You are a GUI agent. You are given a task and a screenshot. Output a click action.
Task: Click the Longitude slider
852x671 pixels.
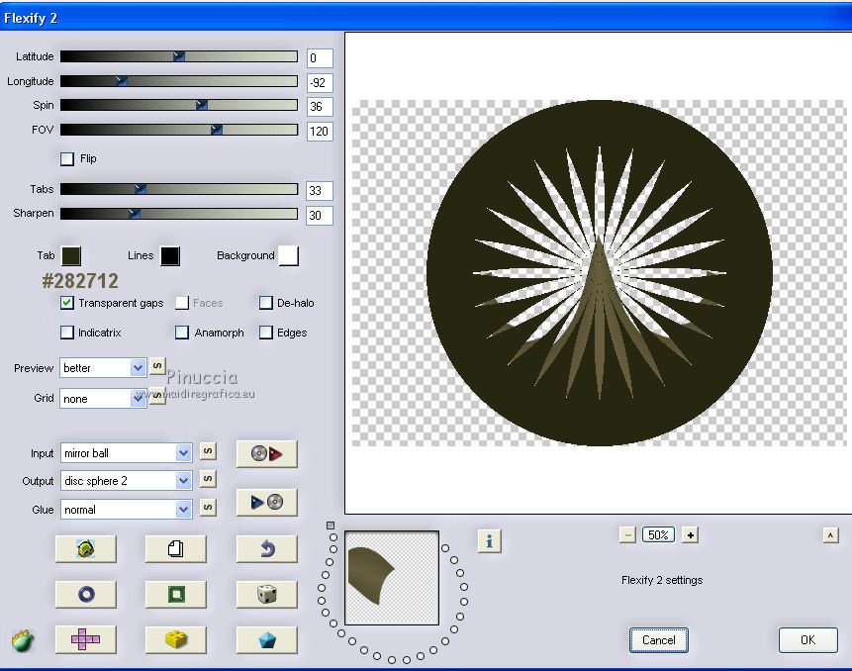(x=179, y=81)
